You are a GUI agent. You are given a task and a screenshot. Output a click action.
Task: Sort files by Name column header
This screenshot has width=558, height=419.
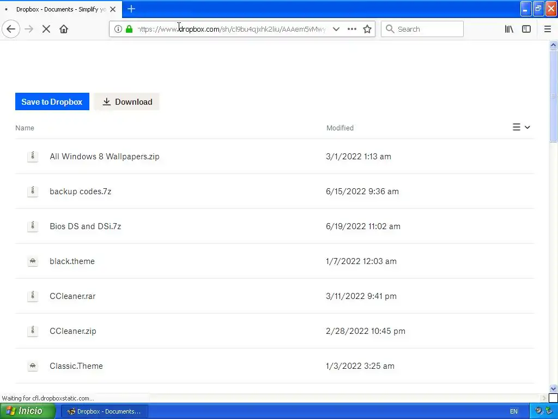(25, 128)
